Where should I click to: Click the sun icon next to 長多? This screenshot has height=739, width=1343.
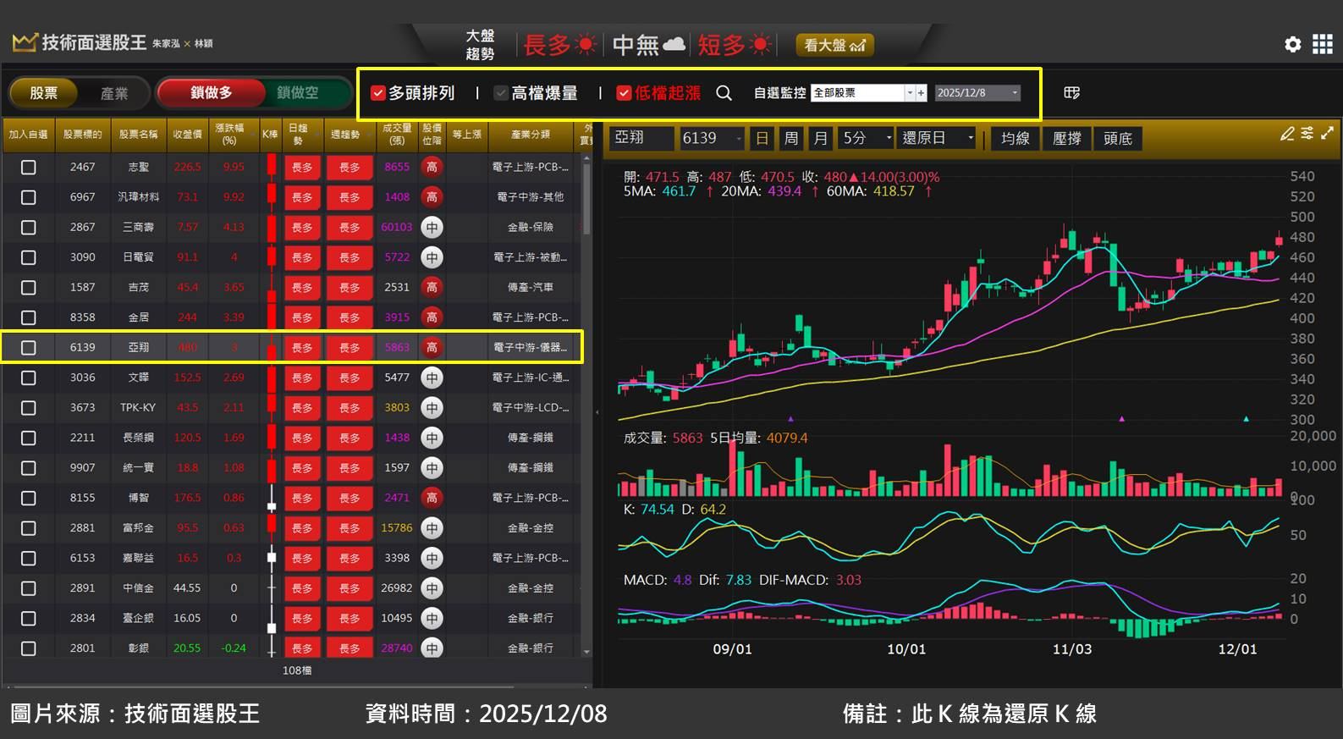pyautogui.click(x=585, y=44)
